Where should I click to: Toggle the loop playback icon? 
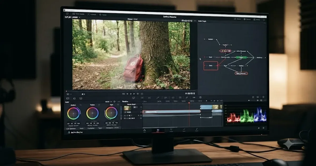(142, 94)
